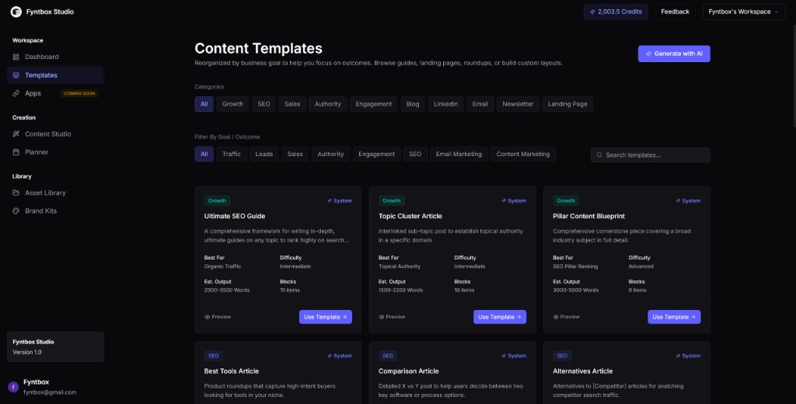
Task: Filter by Email Marketing goal
Action: 459,155
